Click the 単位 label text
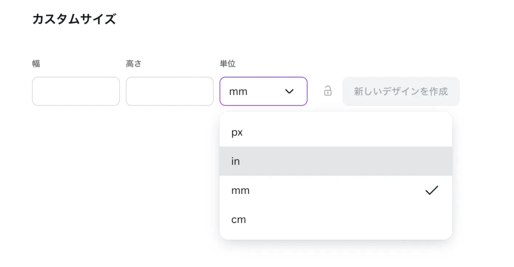This screenshot has width=514, height=267. [227, 64]
